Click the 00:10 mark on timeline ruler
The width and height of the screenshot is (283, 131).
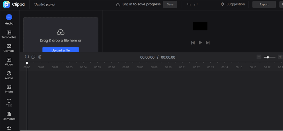pyautogui.click(x=168, y=67)
